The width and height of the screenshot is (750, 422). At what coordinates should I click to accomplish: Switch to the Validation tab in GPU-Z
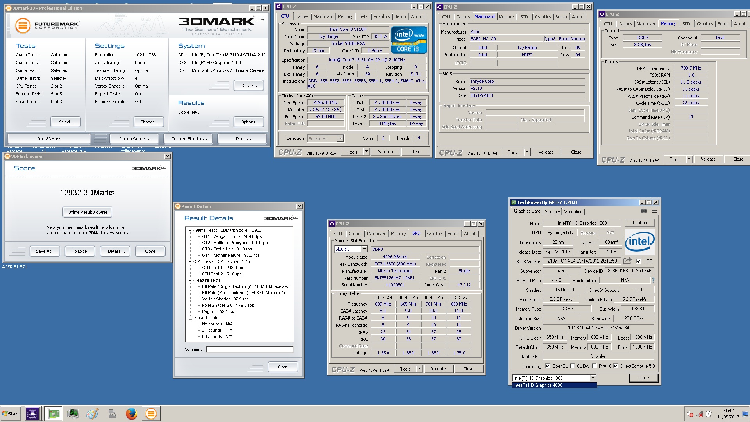573,212
